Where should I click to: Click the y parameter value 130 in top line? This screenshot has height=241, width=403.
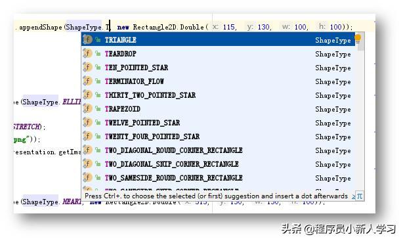tap(264, 27)
